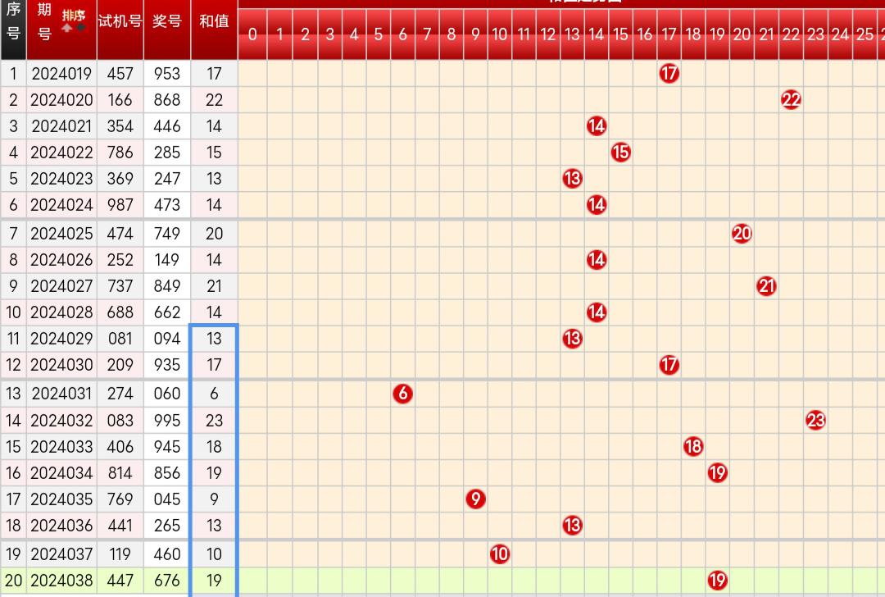
Task: Click the 和值 column header
Action: (214, 22)
